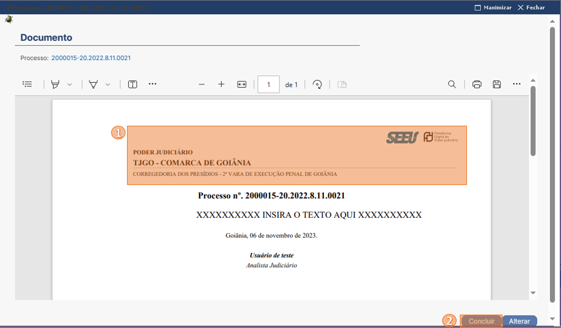Zoom in with the plus button
The width and height of the screenshot is (561, 328).
pos(221,84)
